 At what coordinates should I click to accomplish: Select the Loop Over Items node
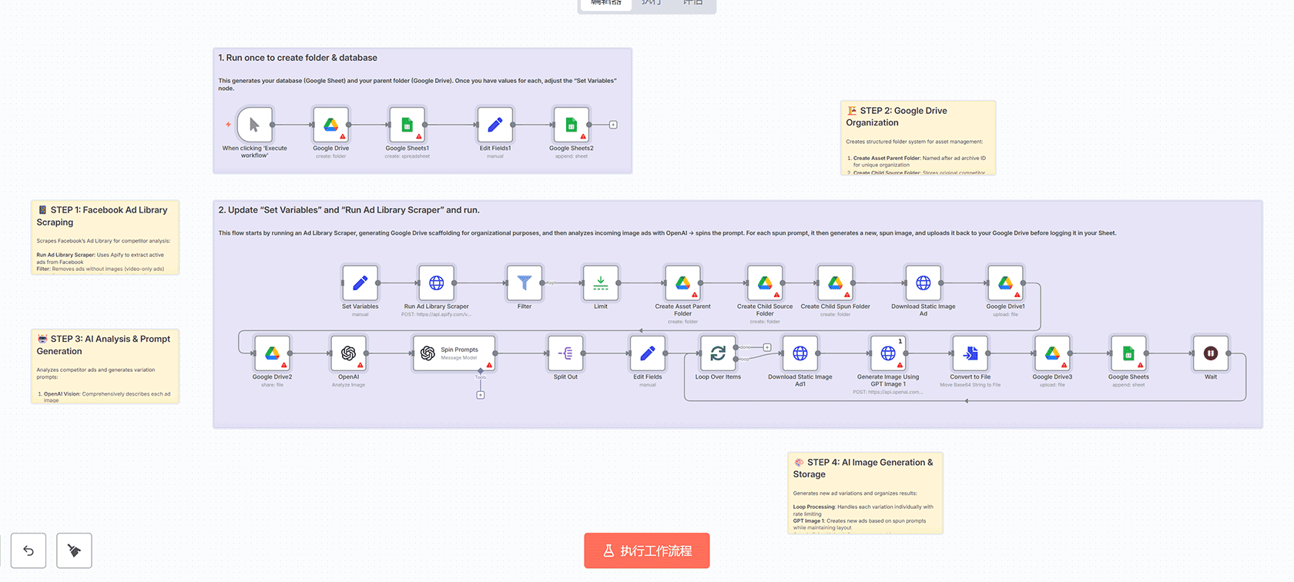pos(718,353)
